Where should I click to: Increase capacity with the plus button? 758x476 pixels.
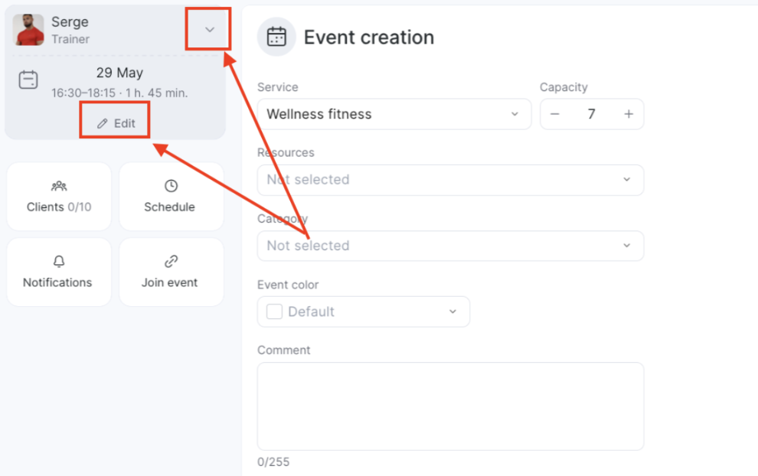(629, 114)
